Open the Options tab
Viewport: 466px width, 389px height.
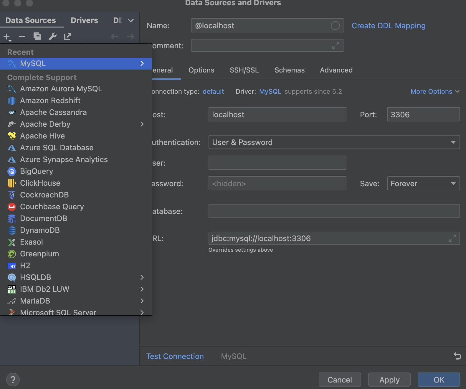coord(201,70)
